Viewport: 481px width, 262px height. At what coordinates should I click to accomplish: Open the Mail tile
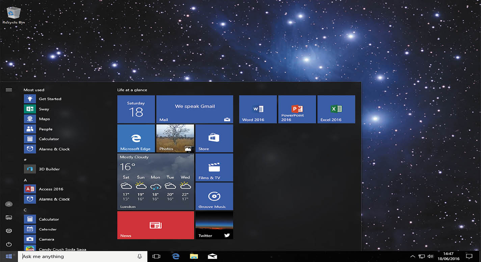click(195, 109)
